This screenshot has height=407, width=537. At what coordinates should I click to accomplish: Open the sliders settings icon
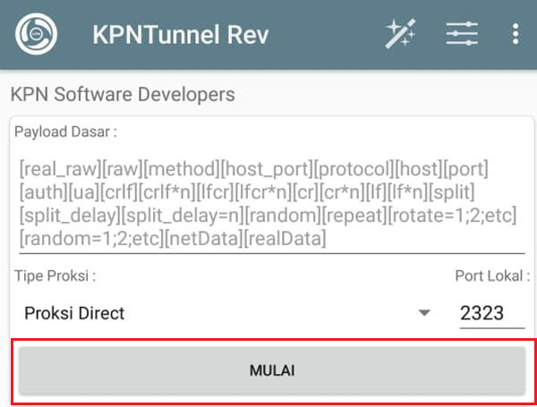(x=462, y=34)
